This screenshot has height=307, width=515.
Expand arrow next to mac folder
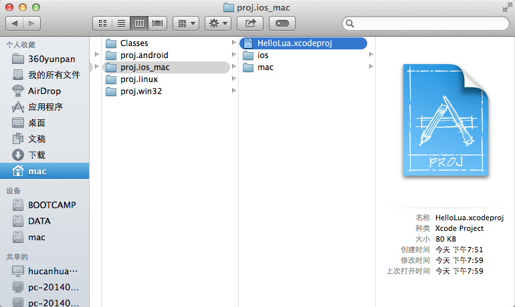371,67
